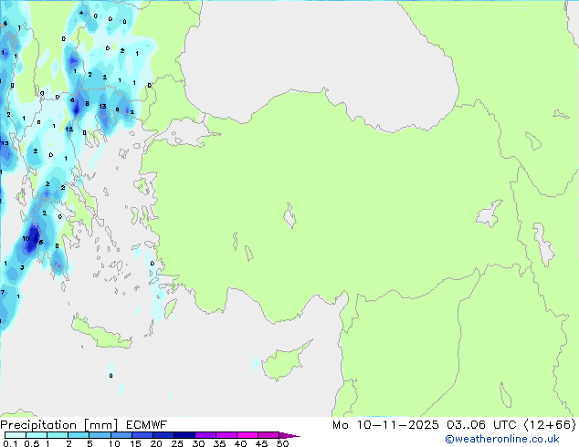Click the map value '12'
This screenshot has height=447, width=579.
(x=69, y=130)
